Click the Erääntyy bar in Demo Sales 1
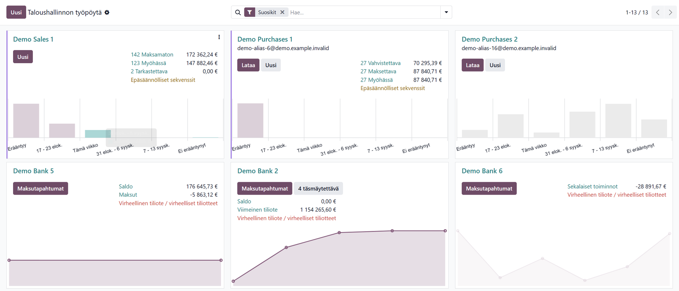 pyautogui.click(x=26, y=120)
